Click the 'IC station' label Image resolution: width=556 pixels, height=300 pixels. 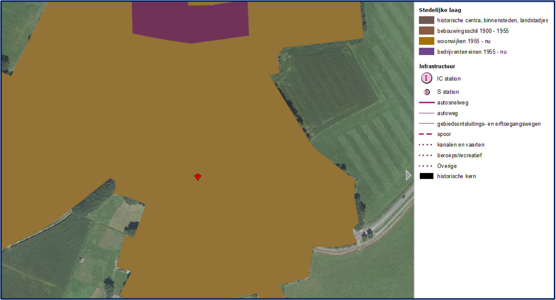[x=449, y=79]
